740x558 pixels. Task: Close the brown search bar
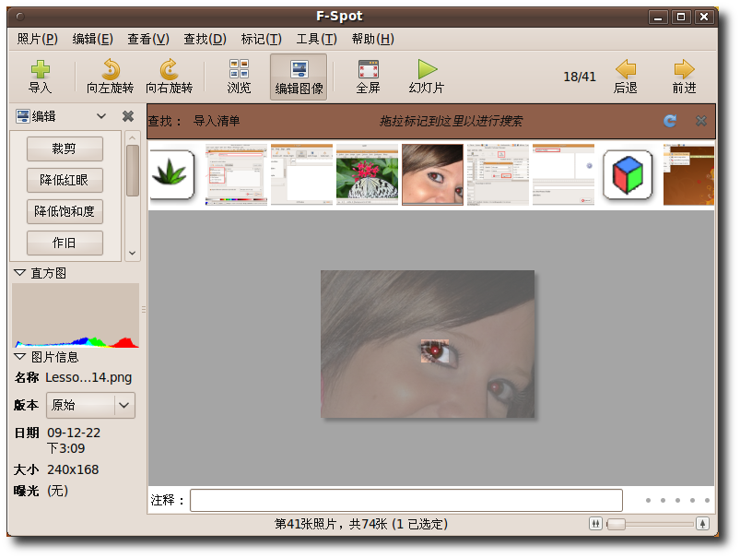click(701, 121)
